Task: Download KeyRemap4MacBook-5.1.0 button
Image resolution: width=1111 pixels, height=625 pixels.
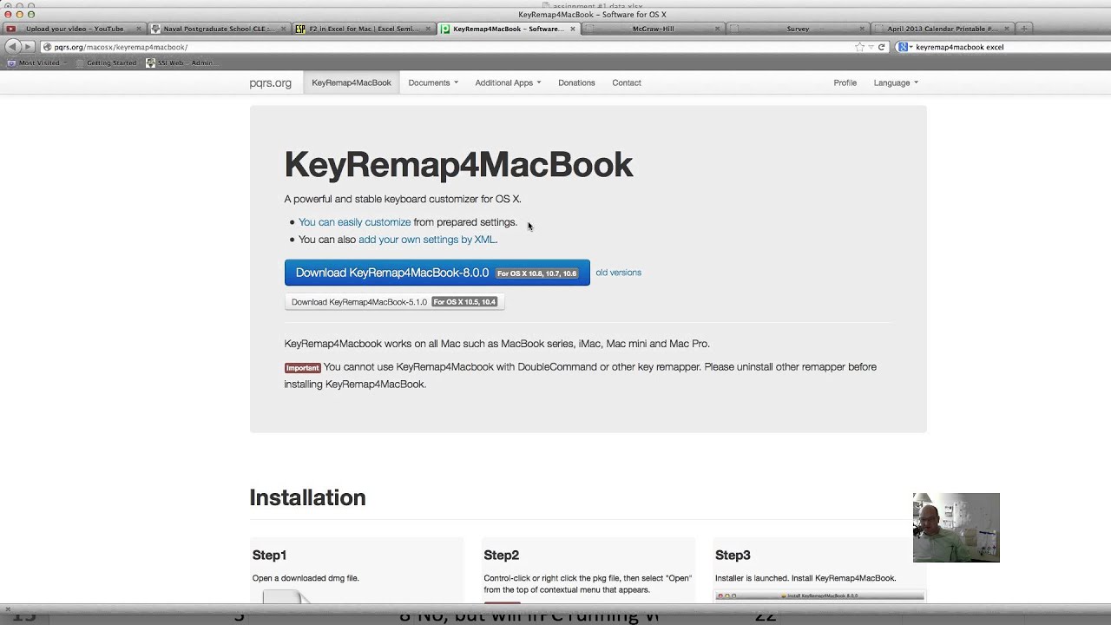Action: point(394,302)
